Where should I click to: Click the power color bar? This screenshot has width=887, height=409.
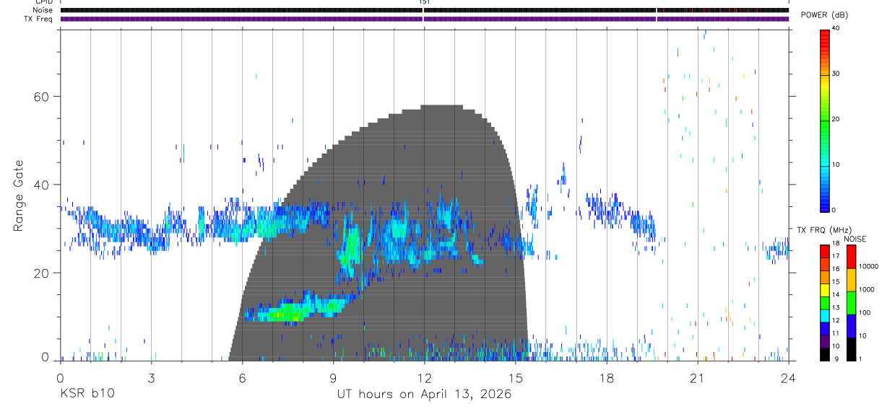tap(824, 120)
